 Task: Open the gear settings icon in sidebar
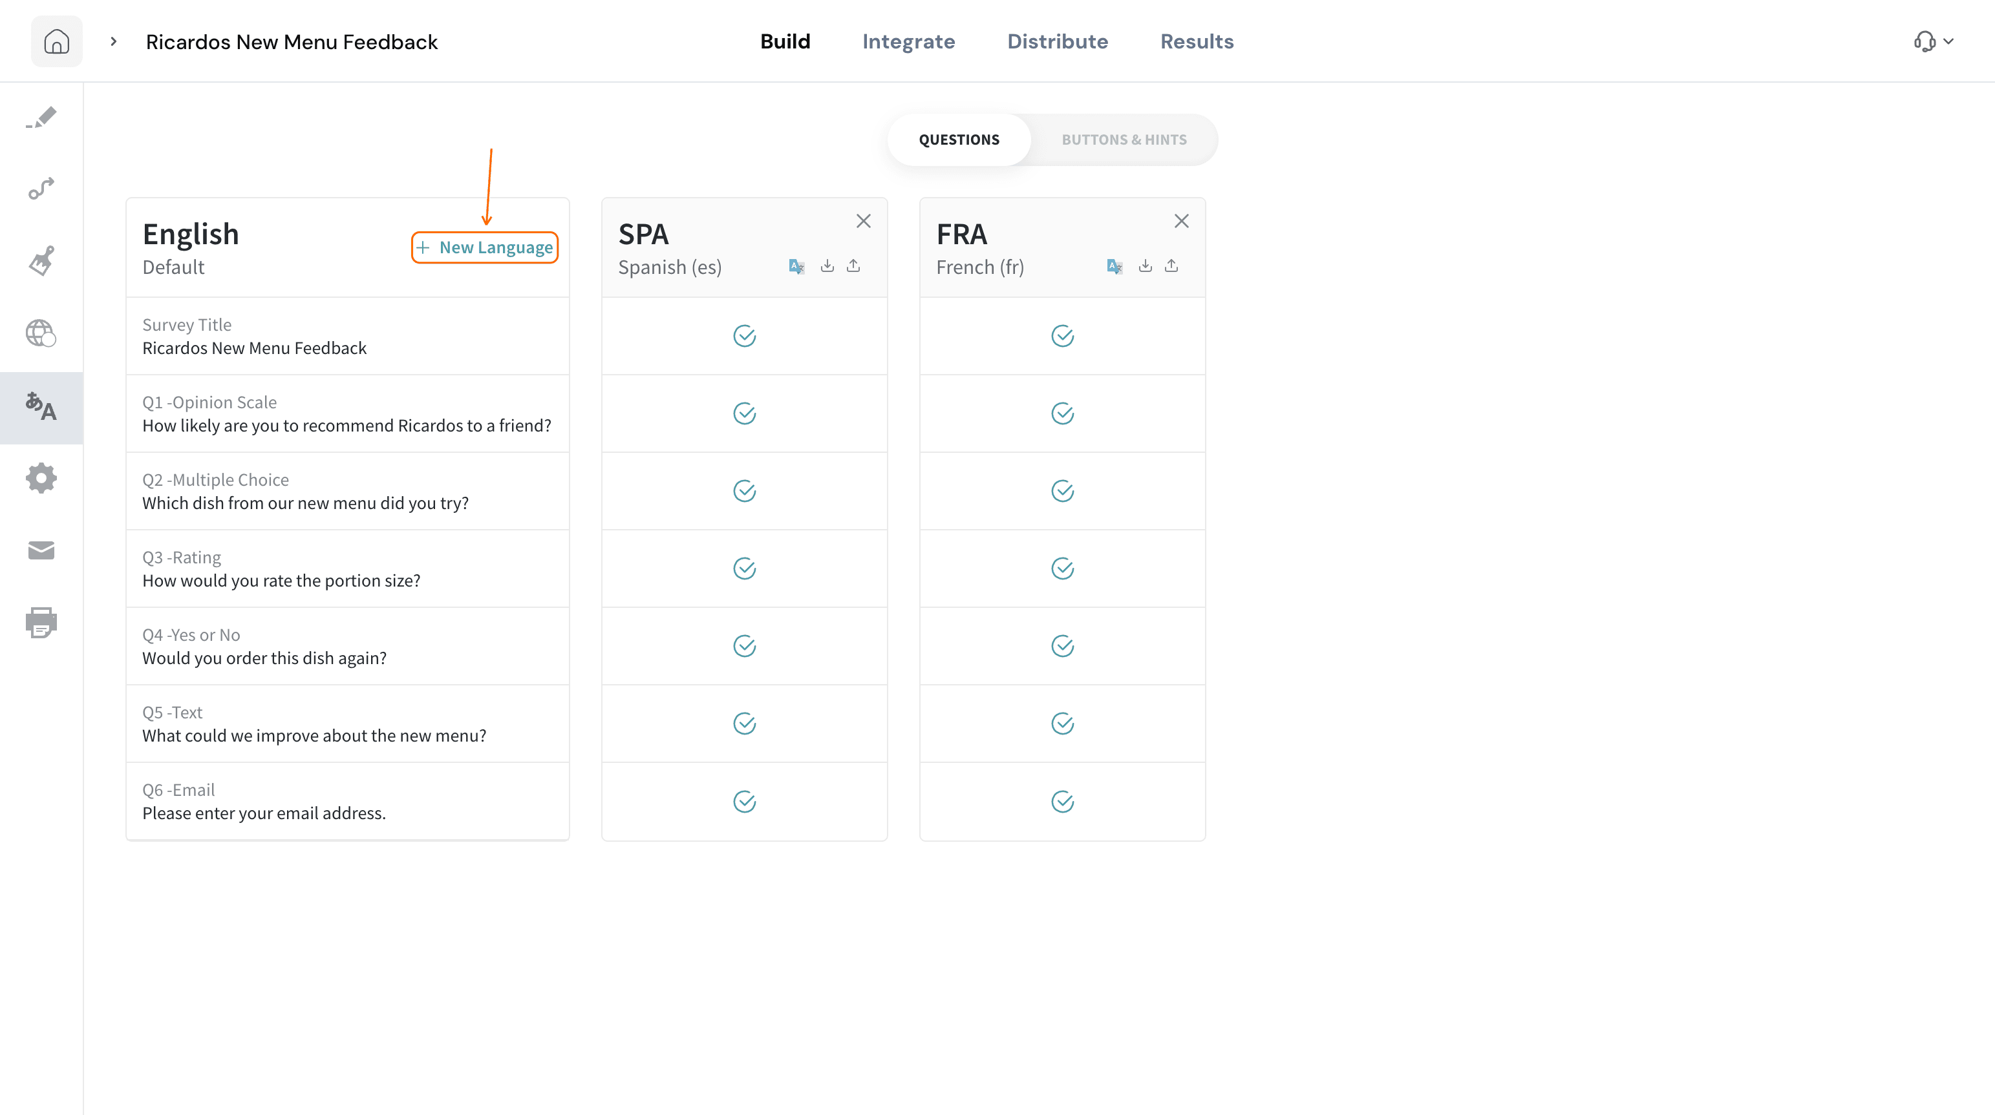pos(41,478)
